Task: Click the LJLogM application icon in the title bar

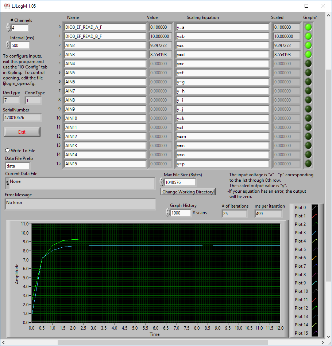Action: tap(6, 6)
